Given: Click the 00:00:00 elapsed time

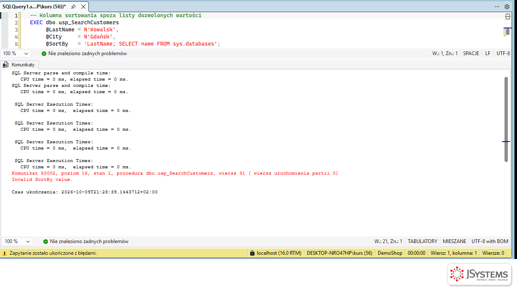Looking at the screenshot, I should click(417, 253).
